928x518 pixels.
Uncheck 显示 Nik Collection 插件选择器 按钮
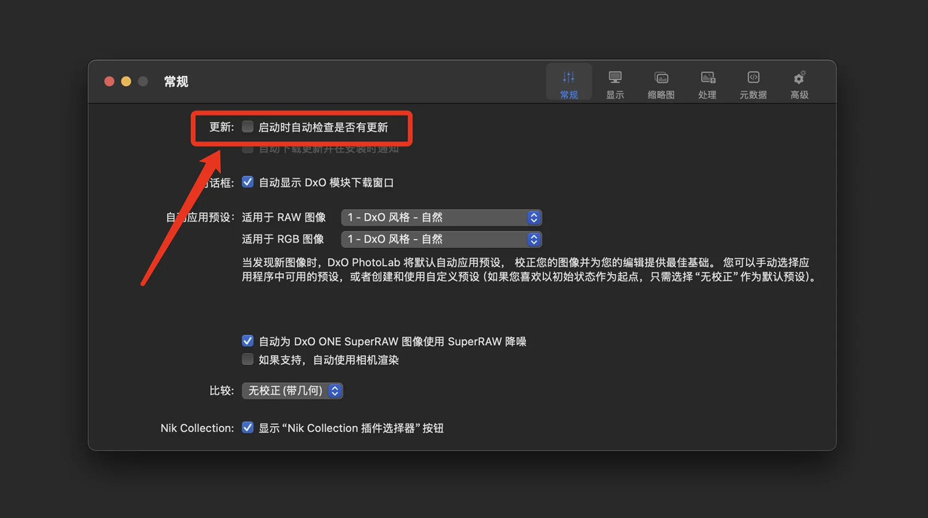tap(248, 427)
